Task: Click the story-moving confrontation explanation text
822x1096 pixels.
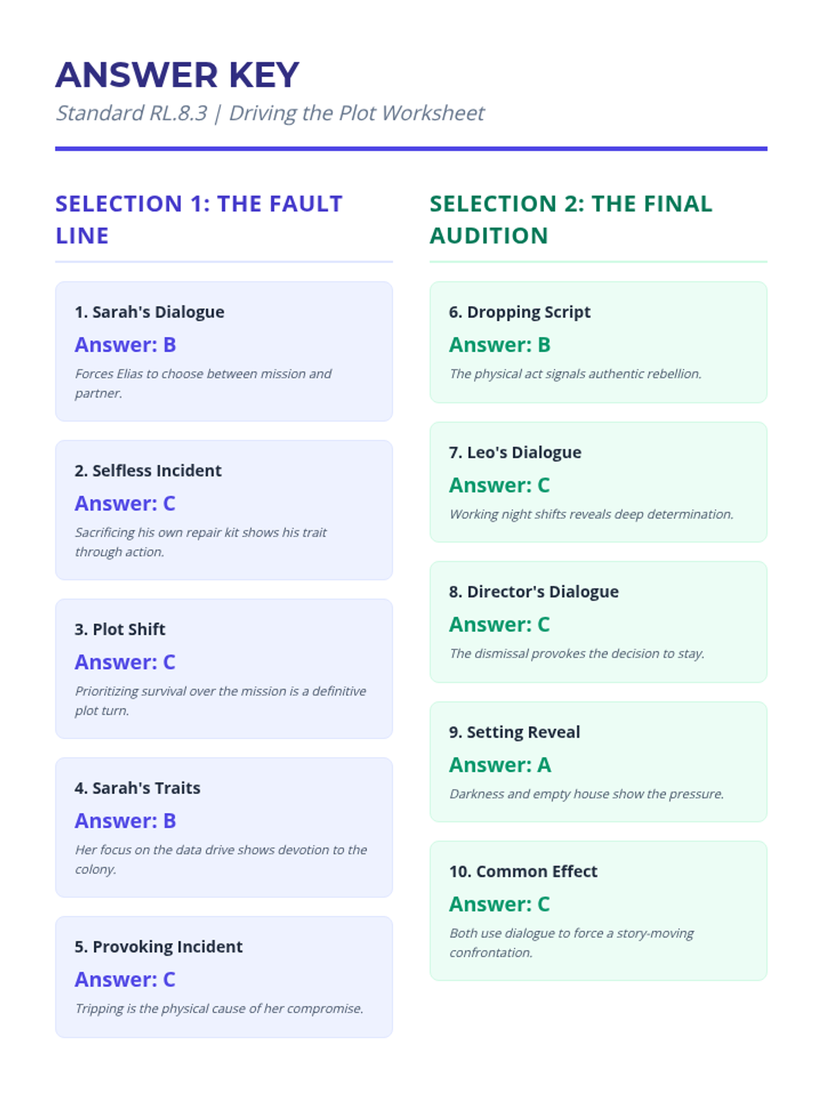Action: pos(571,943)
